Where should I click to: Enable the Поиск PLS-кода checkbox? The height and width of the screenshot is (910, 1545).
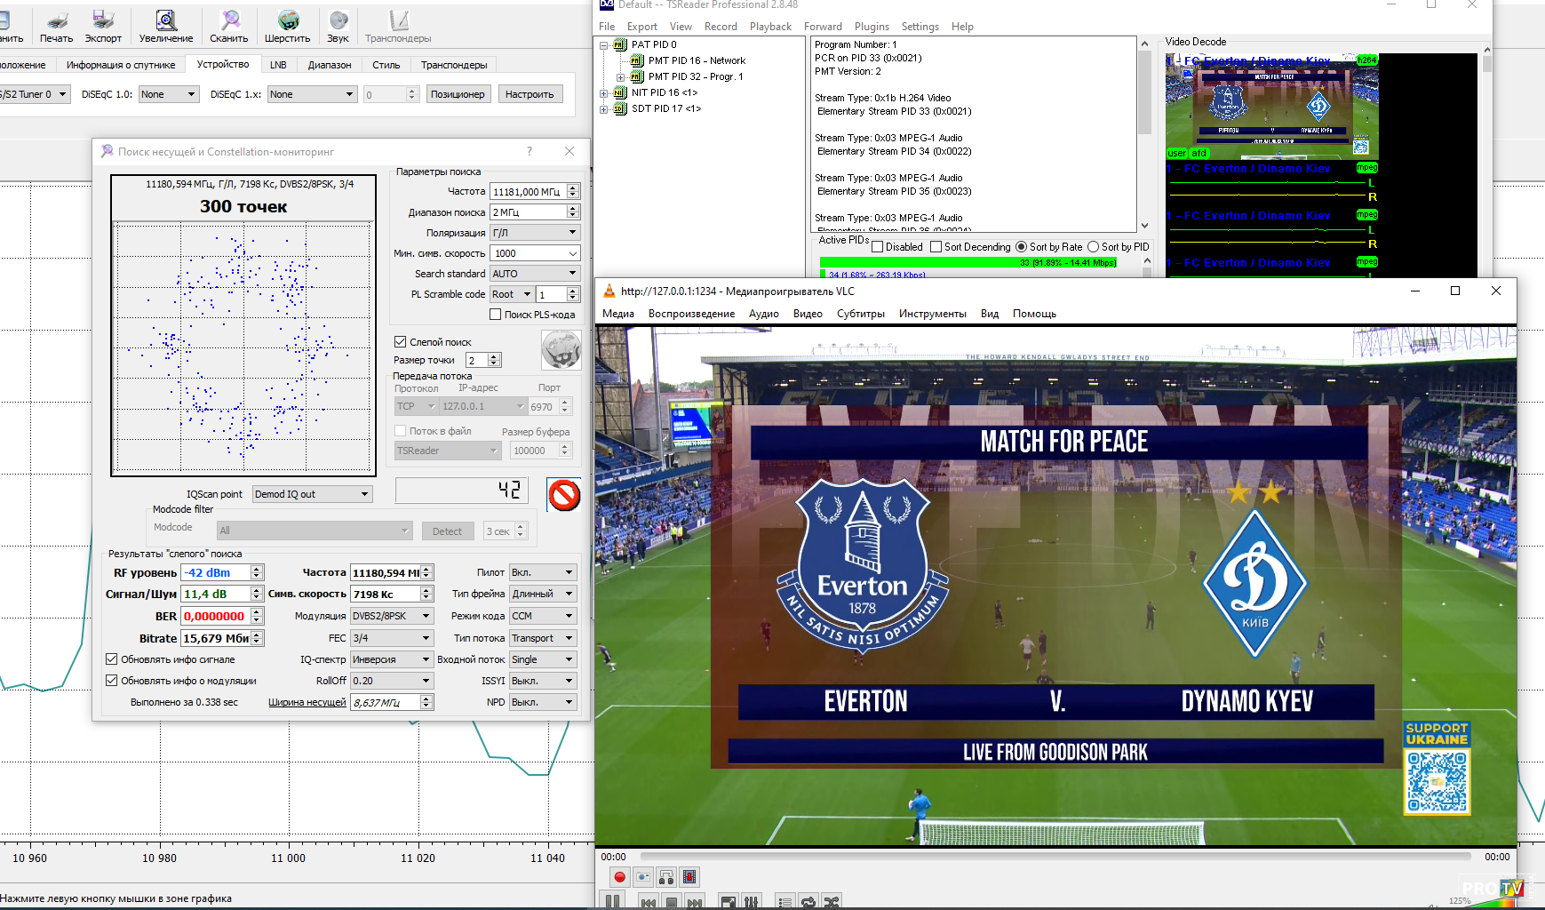[496, 315]
